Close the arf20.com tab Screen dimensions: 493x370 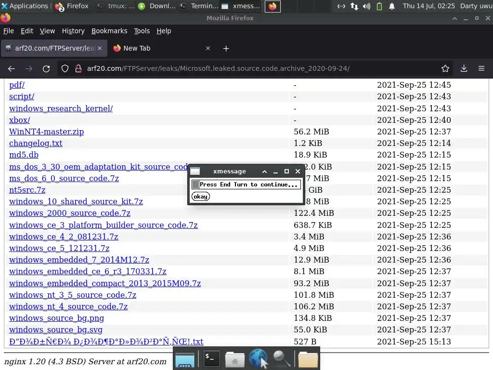coord(100,48)
